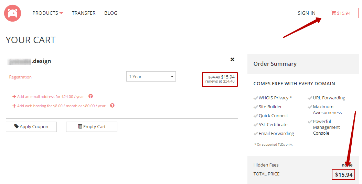Remove the .design domain with X icon
362x184 pixels.
[233, 60]
